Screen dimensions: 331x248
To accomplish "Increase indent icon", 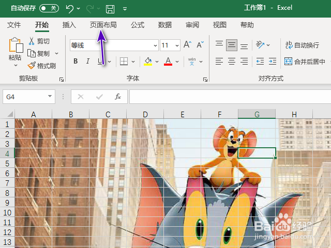I will tap(273, 61).
